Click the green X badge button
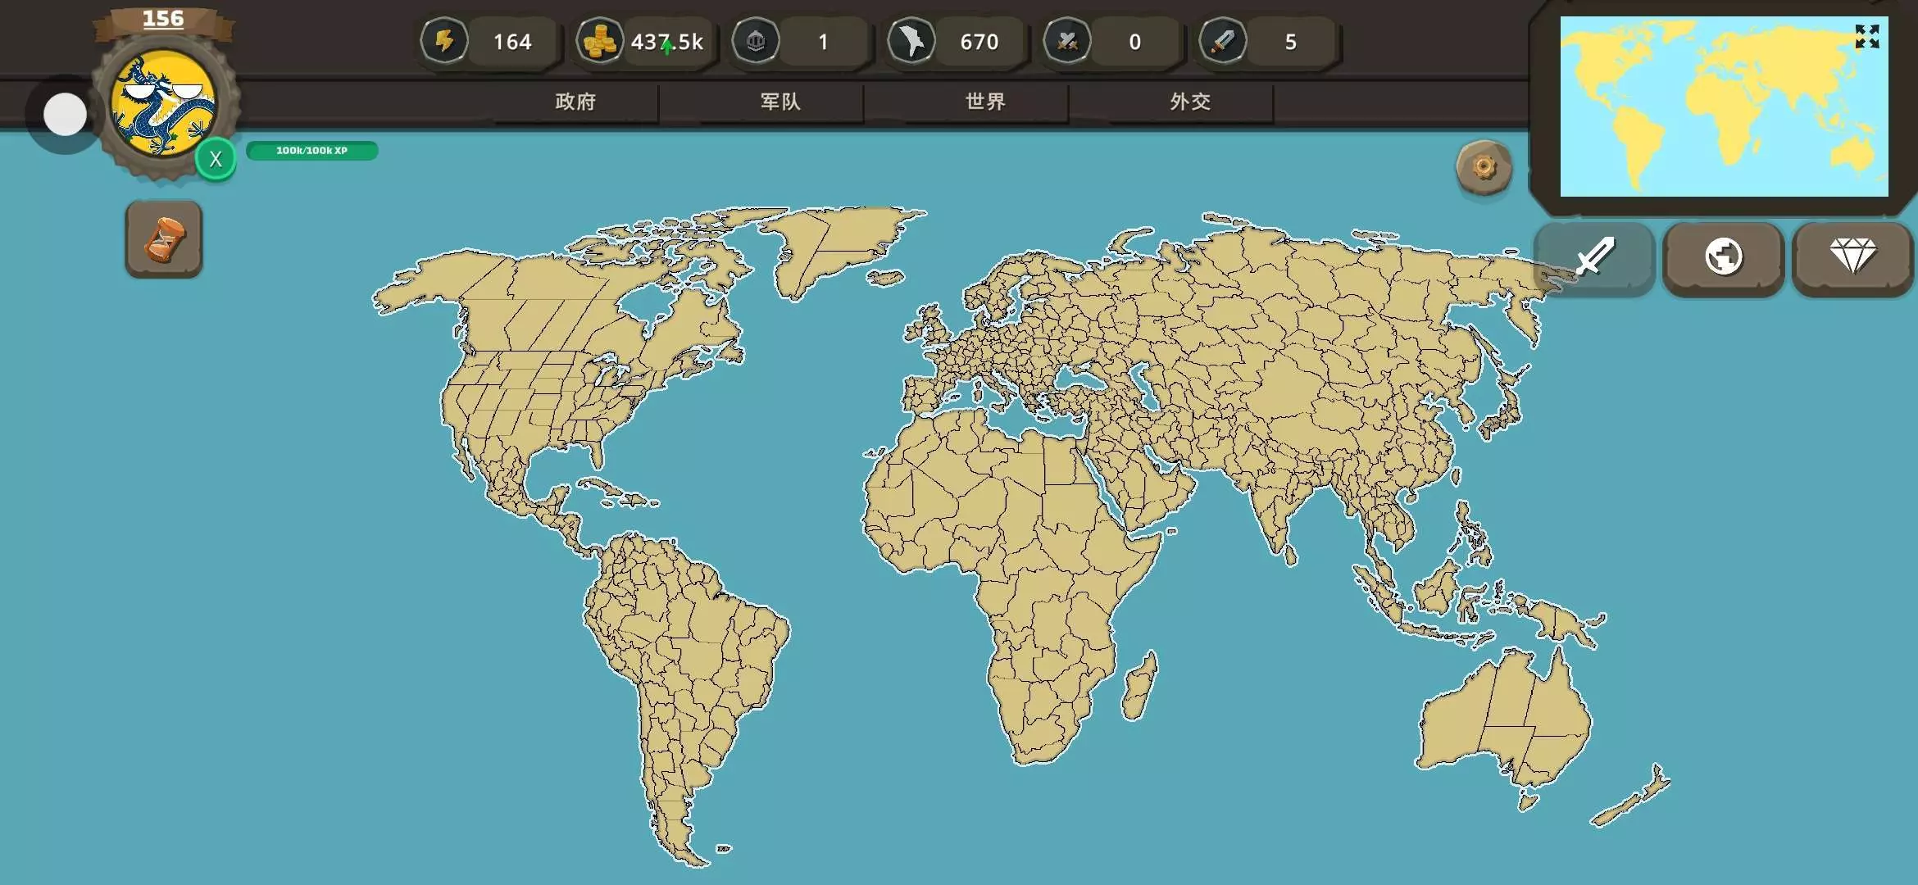 coord(216,159)
